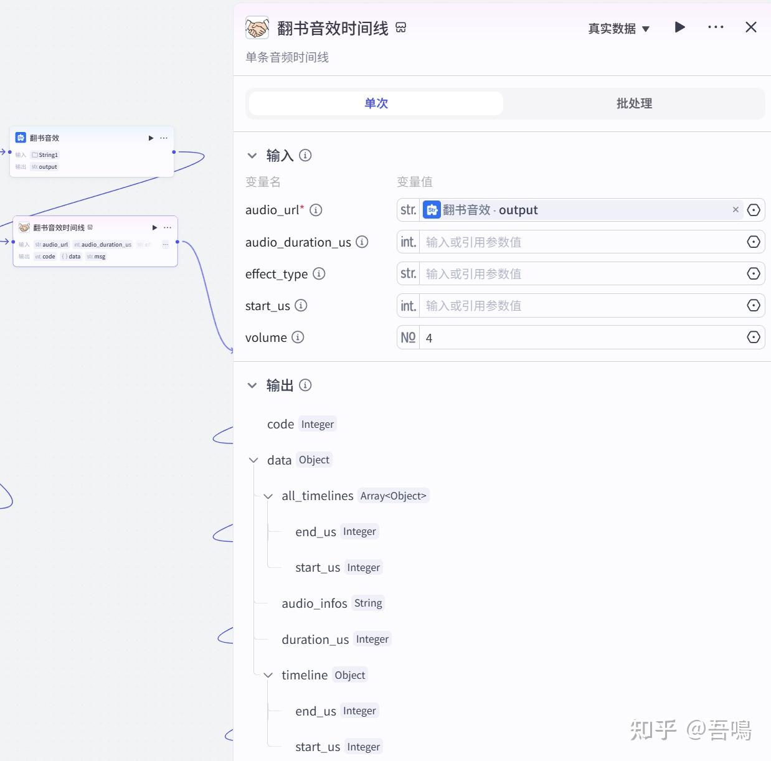
Task: Click the audio_url input tag on canvas node
Action: pos(52,245)
